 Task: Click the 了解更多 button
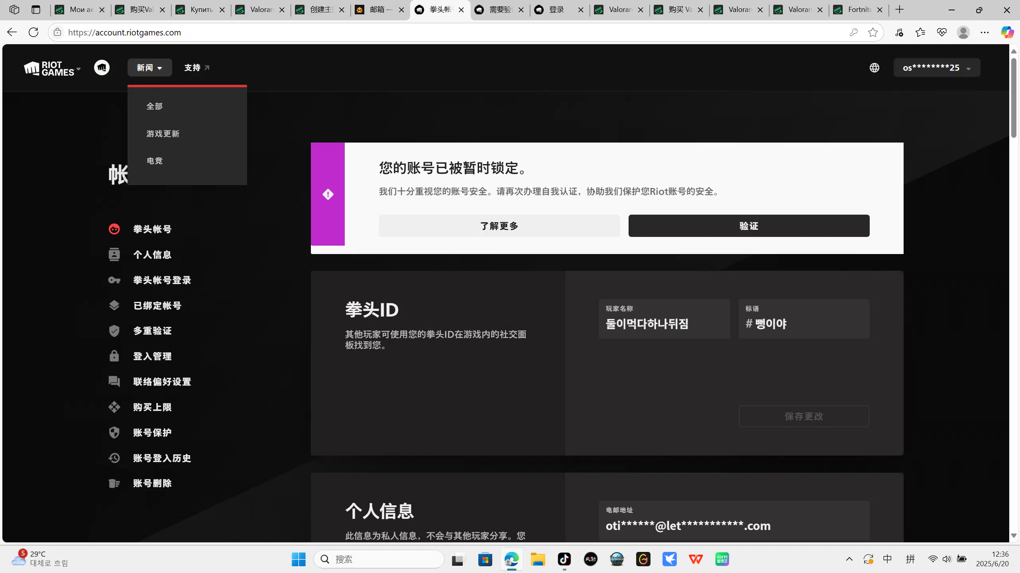499,226
